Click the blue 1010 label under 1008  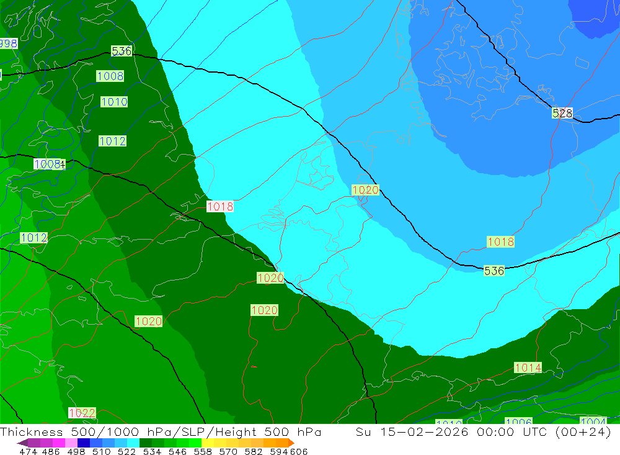click(114, 102)
